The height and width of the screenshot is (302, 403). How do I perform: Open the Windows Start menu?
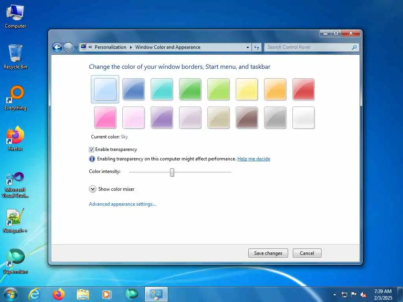tap(11, 294)
